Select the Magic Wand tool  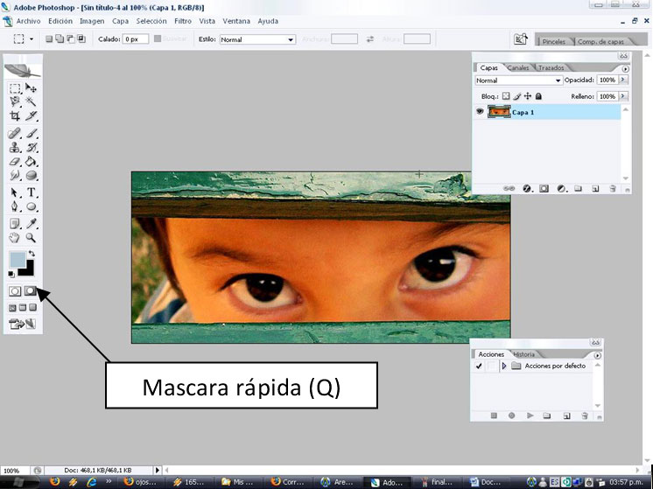31,101
